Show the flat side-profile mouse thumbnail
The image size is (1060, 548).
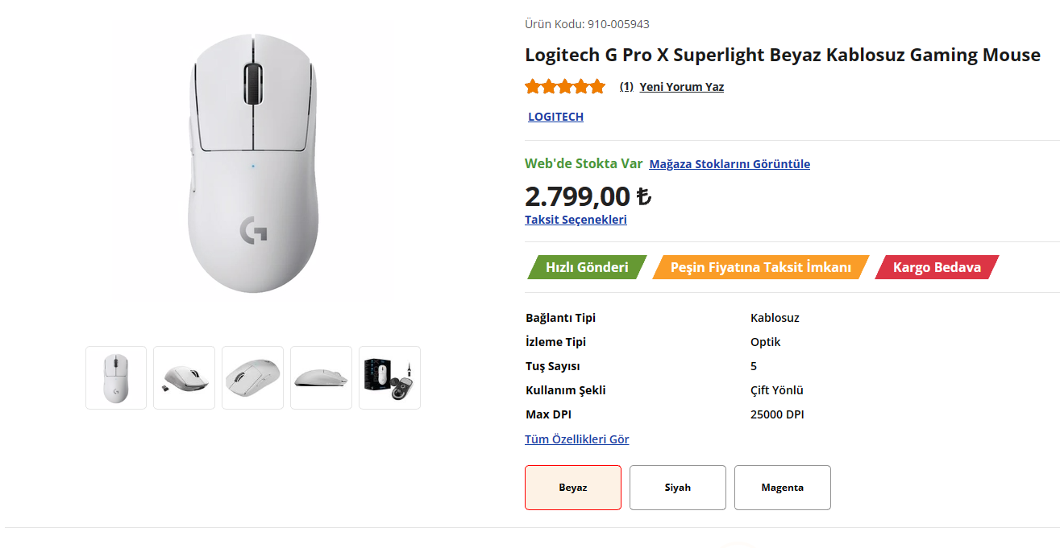(x=321, y=377)
